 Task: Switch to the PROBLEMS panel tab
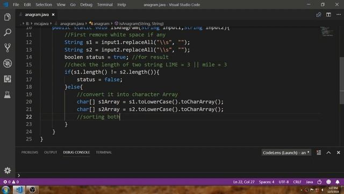pos(30,152)
